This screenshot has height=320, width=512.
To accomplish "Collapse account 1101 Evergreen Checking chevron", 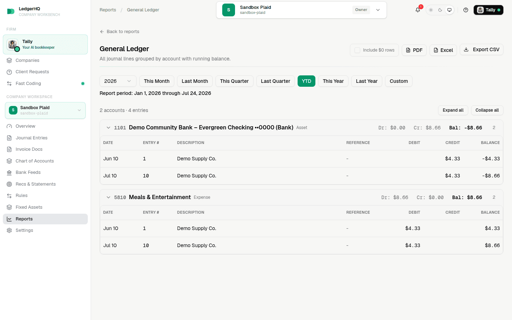I will click(x=108, y=128).
